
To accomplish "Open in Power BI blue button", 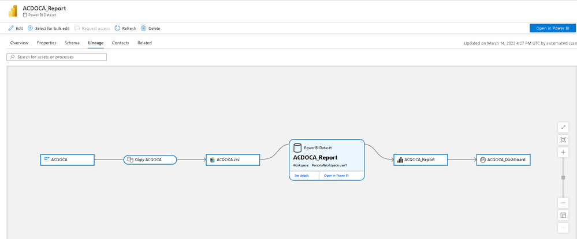I will coord(552,28).
